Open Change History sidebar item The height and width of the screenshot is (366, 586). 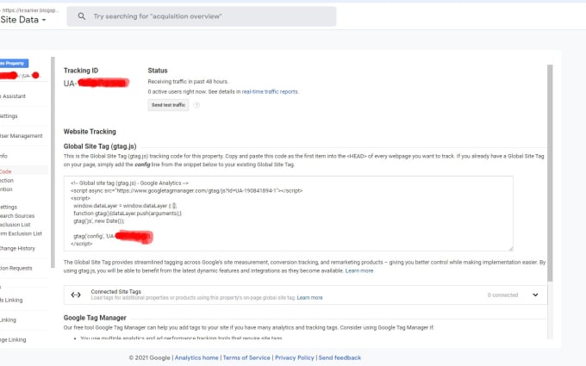tap(17, 248)
